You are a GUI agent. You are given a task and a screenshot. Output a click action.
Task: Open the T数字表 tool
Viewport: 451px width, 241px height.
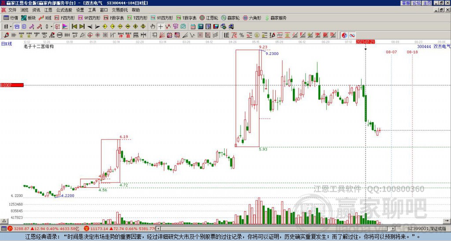pyautogui.click(x=186, y=18)
